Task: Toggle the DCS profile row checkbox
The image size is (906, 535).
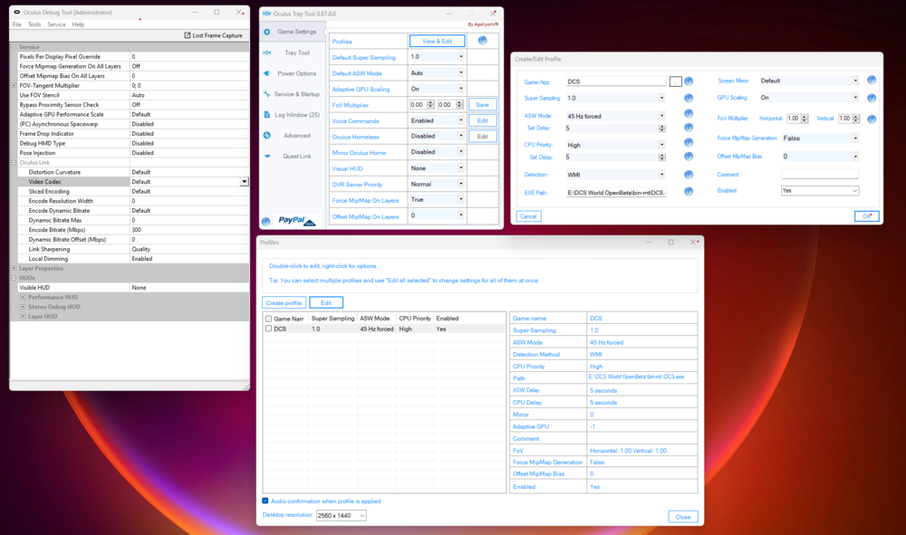Action: tap(269, 329)
